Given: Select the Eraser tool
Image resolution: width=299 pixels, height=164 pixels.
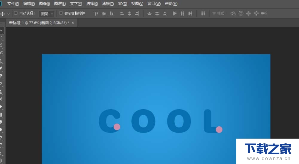Looking at the screenshot, I should coord(1,107).
